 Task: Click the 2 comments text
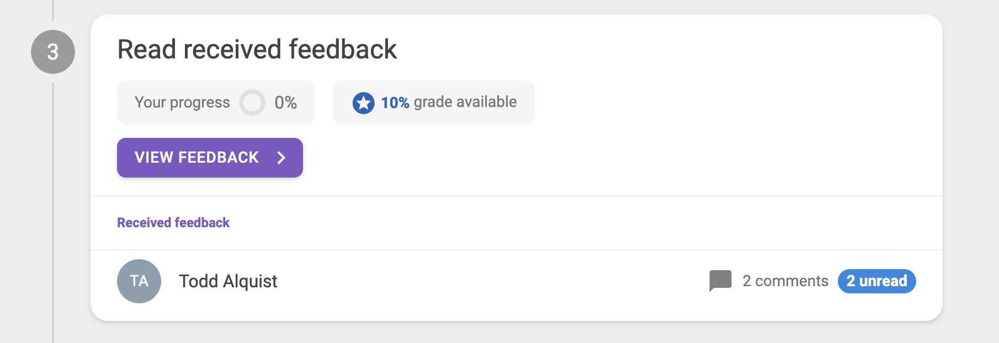pyautogui.click(x=785, y=281)
